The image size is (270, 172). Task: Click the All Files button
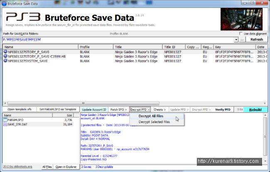pyautogui.click(x=47, y=167)
